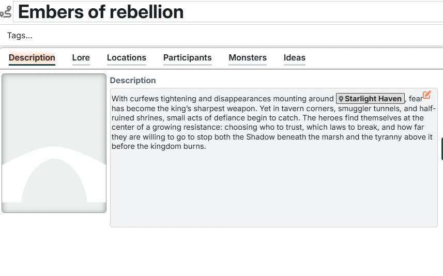Image resolution: width=443 pixels, height=276 pixels.
Task: Click the orange edit description icon
Action: [426, 95]
